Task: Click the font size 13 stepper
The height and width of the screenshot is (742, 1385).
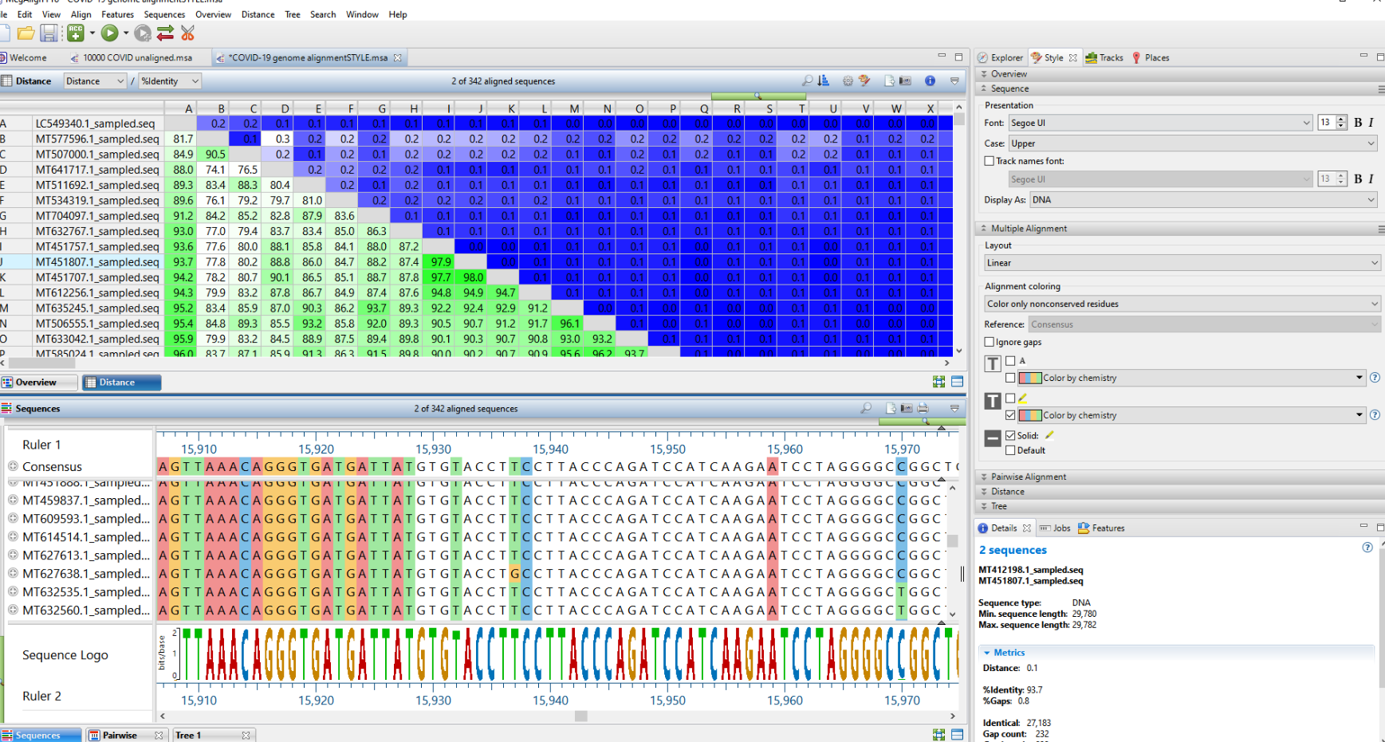Action: pyautogui.click(x=1341, y=123)
